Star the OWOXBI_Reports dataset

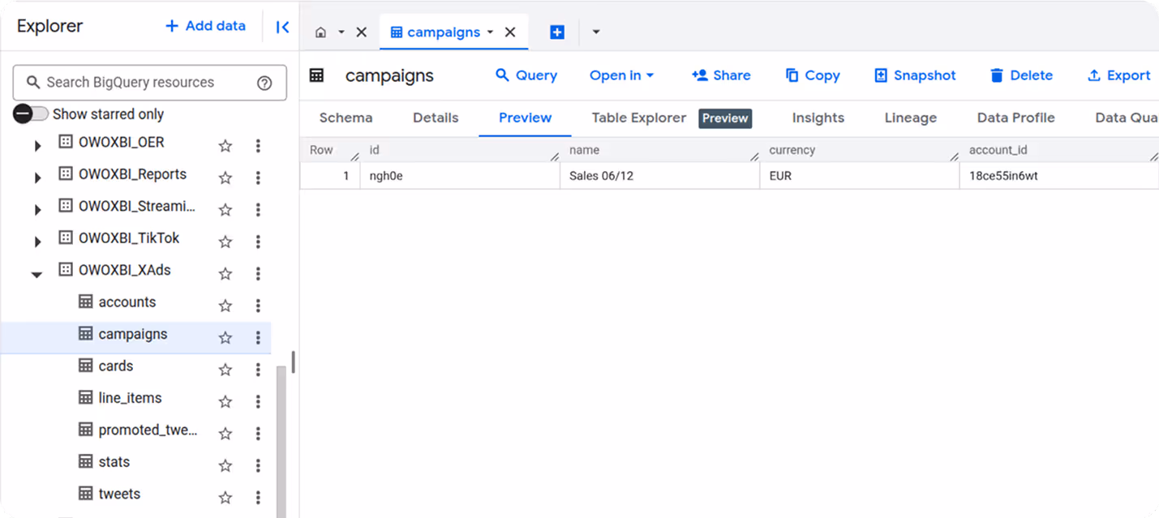(x=225, y=178)
